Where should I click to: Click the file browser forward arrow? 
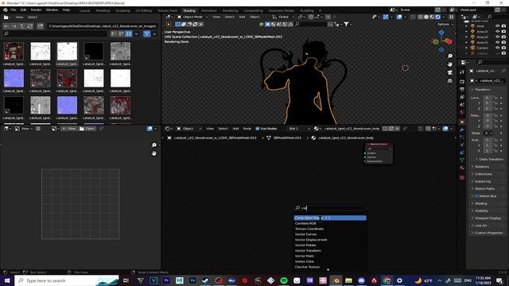click(x=14, y=26)
